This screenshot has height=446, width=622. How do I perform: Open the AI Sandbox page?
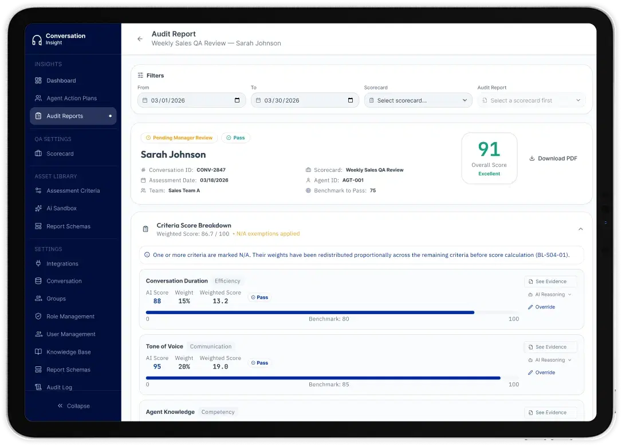pos(73,208)
